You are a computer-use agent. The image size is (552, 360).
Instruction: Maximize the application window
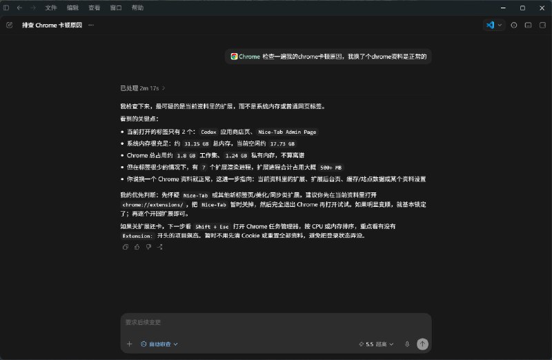523,8
